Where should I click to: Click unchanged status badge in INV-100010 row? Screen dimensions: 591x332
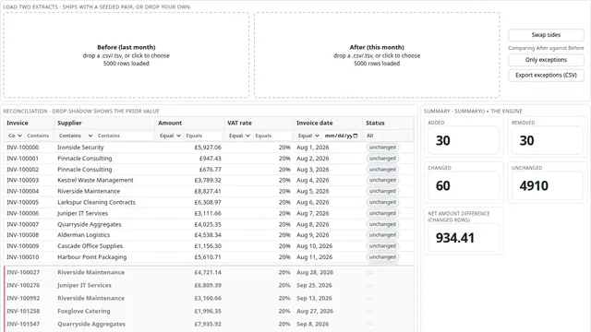pyautogui.click(x=382, y=257)
